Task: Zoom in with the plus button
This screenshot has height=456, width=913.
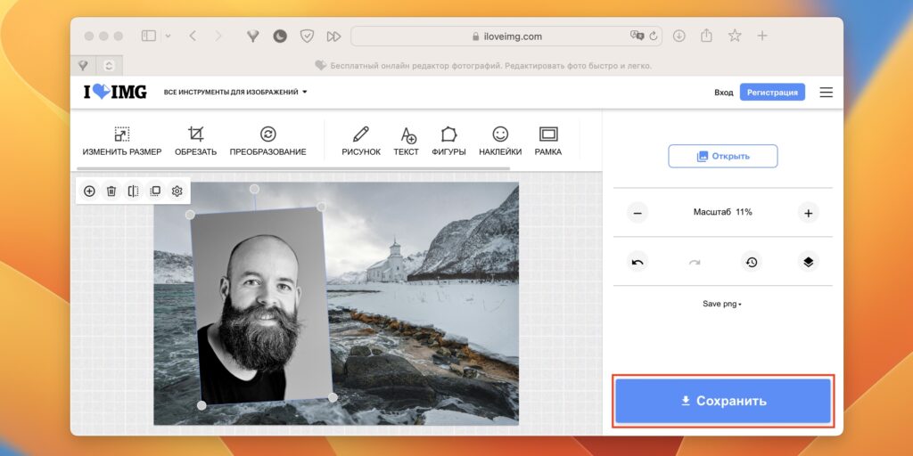Action: tap(808, 213)
